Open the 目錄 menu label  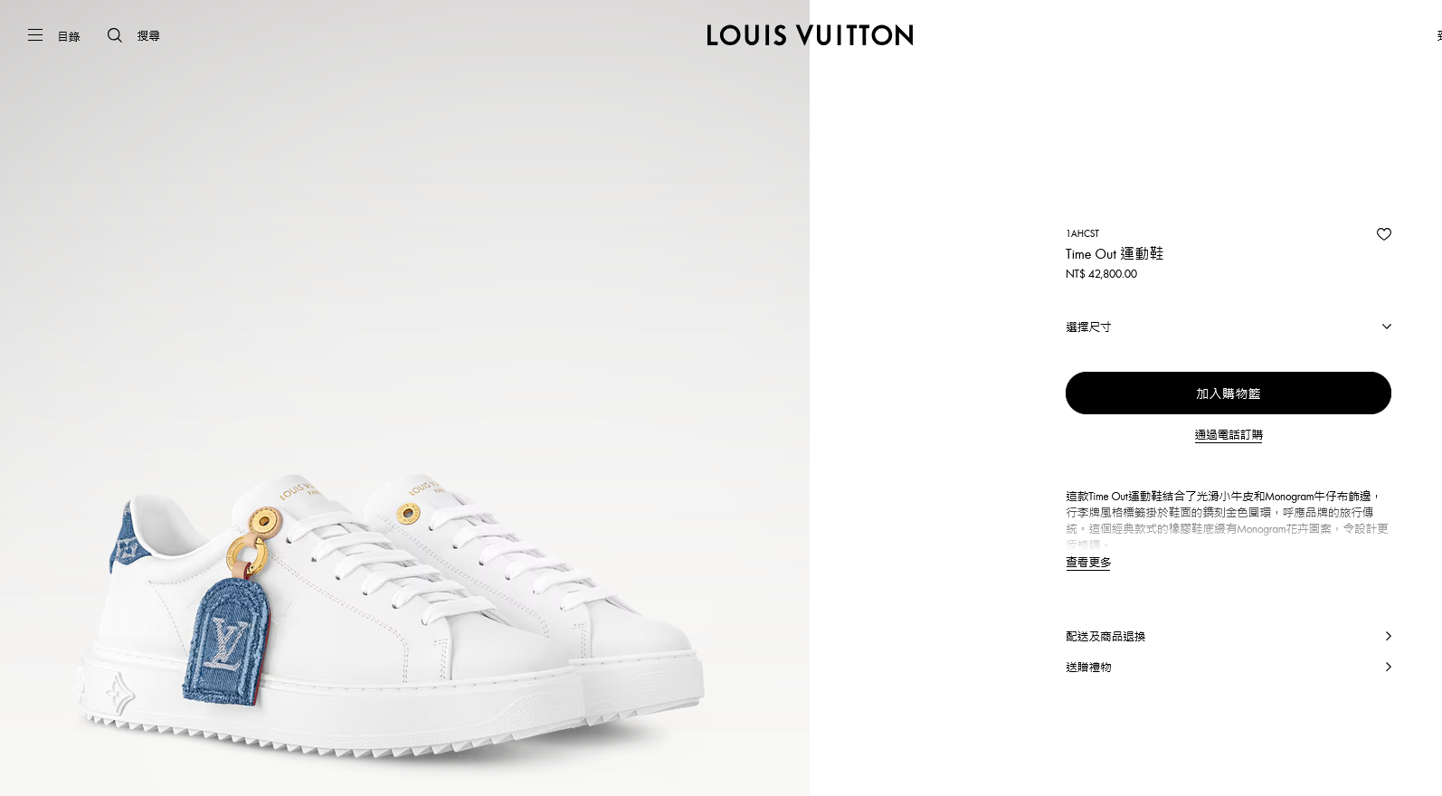tap(69, 36)
